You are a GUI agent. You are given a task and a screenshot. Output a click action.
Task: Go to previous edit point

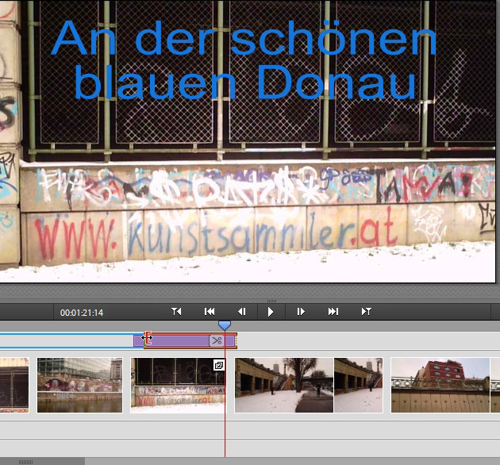coord(210,311)
